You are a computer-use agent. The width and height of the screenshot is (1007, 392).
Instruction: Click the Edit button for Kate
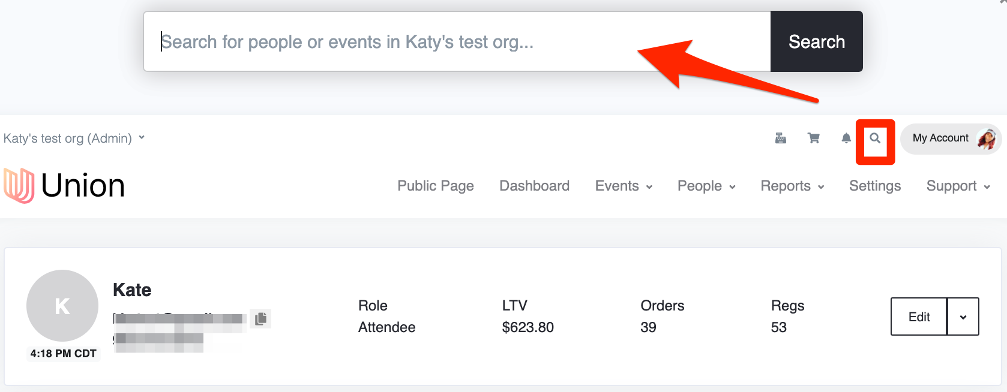pyautogui.click(x=919, y=317)
